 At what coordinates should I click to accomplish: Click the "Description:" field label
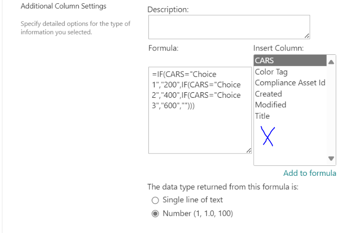168,9
